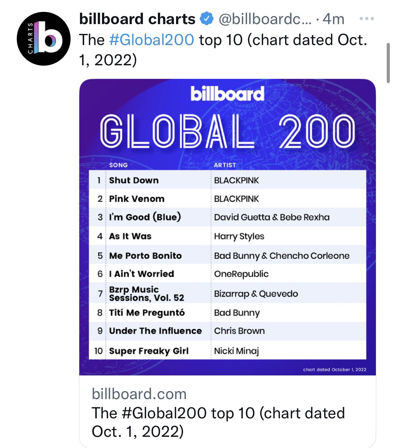Image resolution: width=393 pixels, height=448 pixels.
Task: Open the billboard.com link card domain
Action: pos(139,394)
